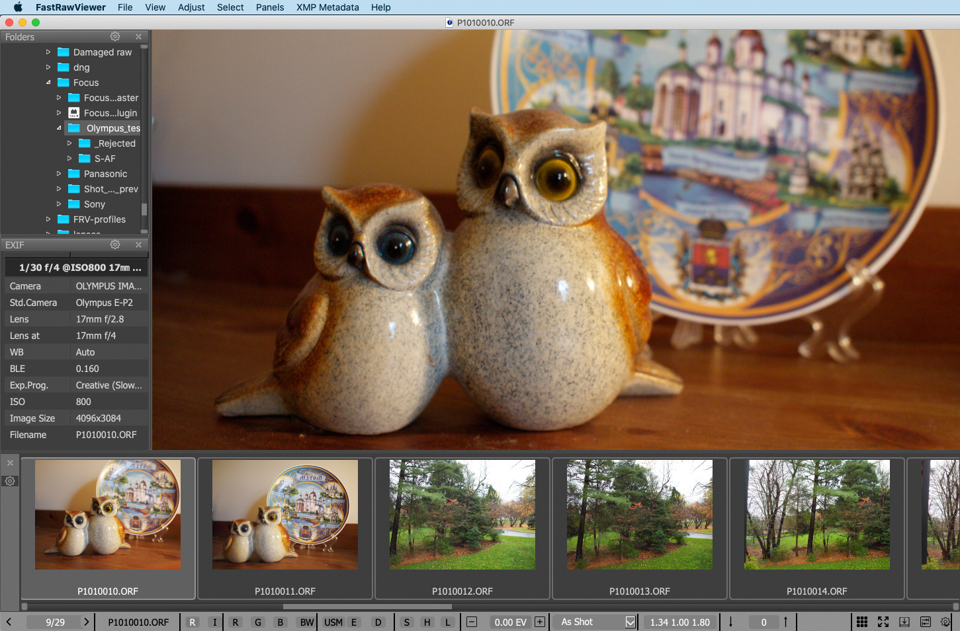
Task: Open the grid view icon in status bar
Action: tap(861, 622)
